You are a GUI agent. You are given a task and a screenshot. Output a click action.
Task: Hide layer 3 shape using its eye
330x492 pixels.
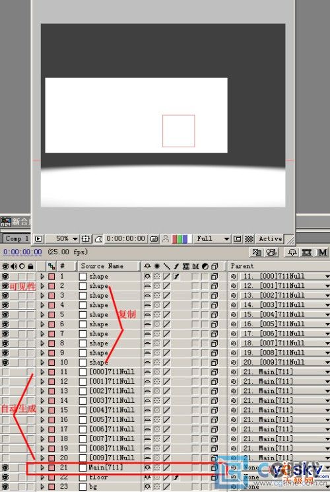click(x=5, y=296)
